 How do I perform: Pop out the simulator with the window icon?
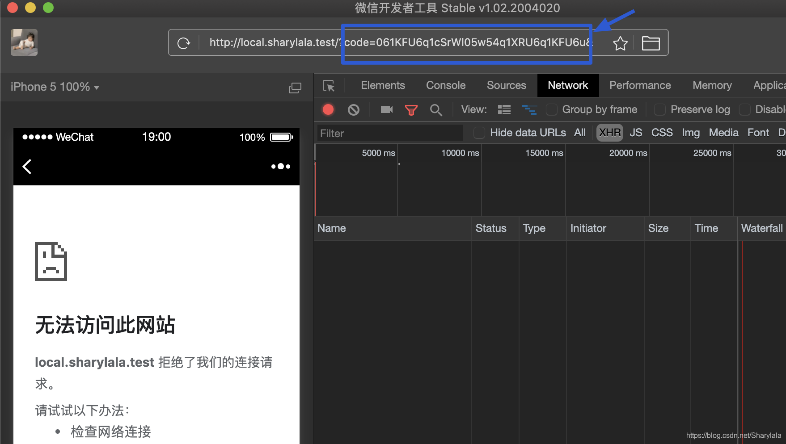click(295, 88)
